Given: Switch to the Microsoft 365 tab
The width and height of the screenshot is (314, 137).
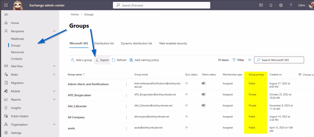Looking at the screenshot, I should point(79,43).
